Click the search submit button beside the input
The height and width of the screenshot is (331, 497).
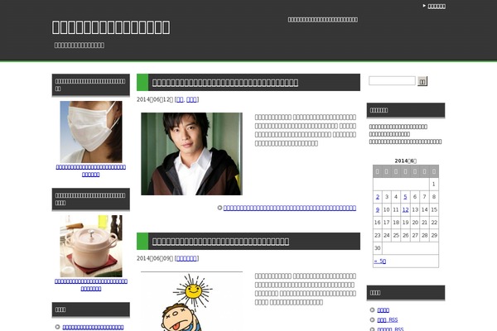422,81
